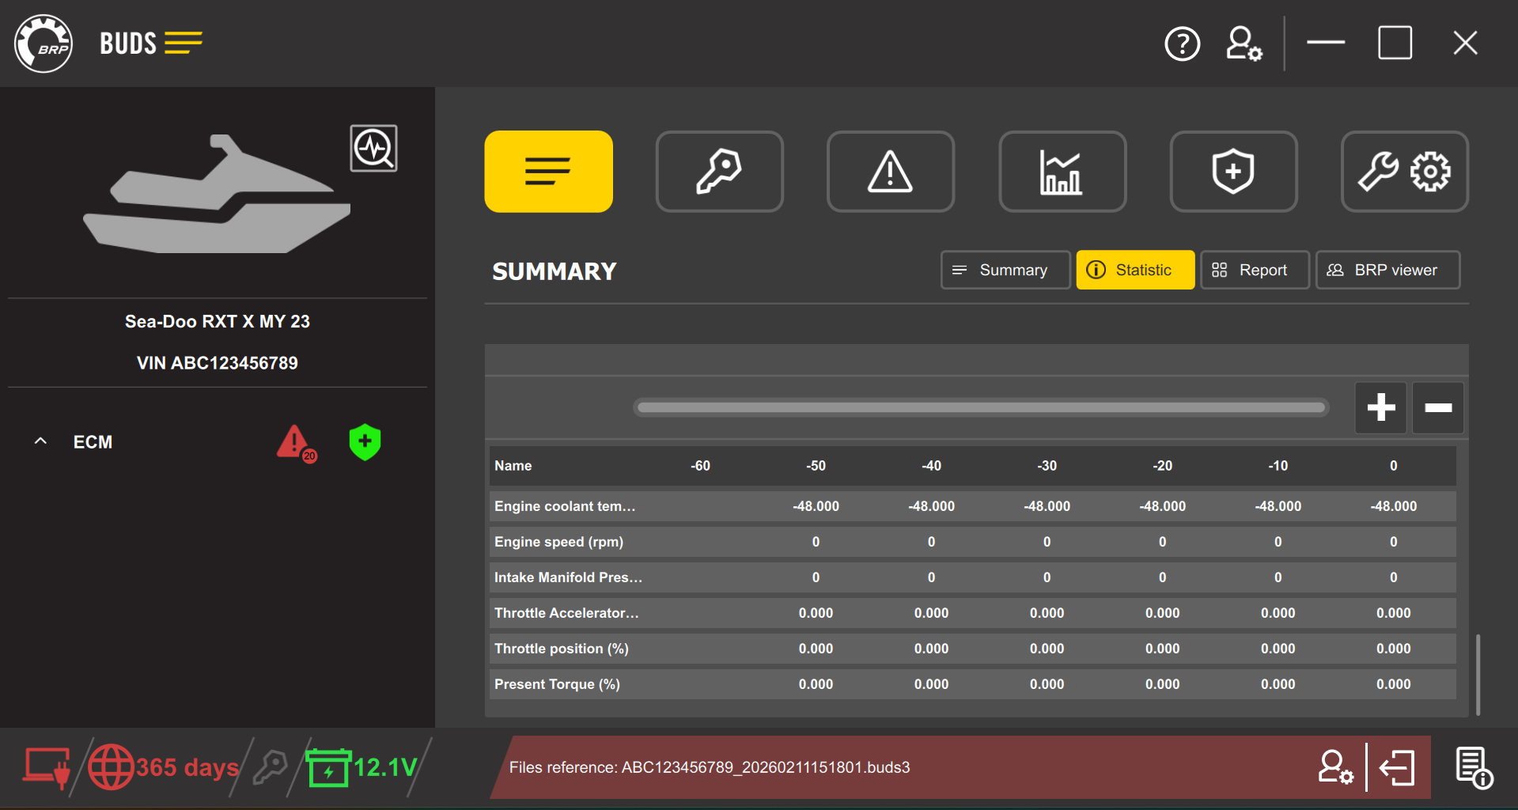This screenshot has width=1518, height=810.
Task: Open the wrench and gear settings section
Action: click(1404, 172)
